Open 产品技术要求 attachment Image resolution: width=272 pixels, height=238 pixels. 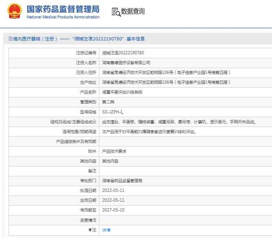(114, 151)
